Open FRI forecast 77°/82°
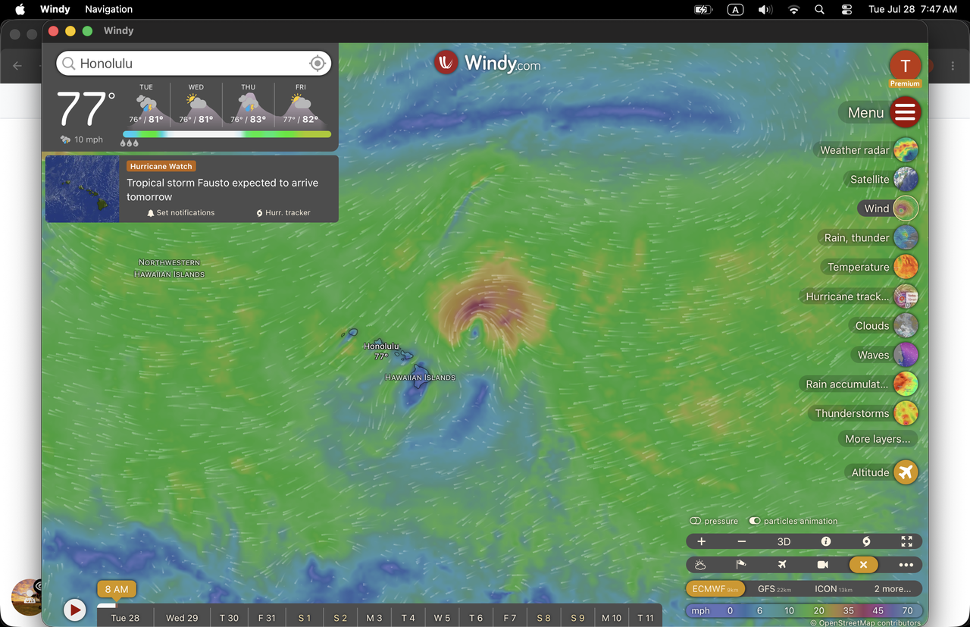The image size is (970, 627). coord(300,105)
